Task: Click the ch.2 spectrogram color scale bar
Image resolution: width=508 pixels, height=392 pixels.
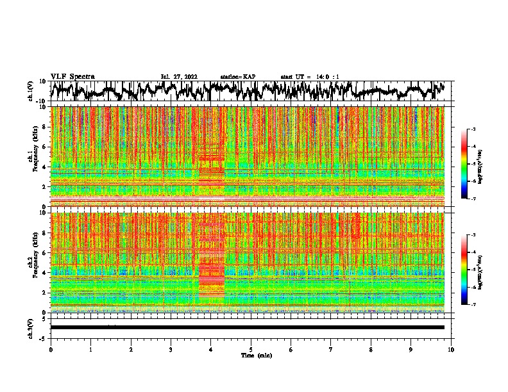Action: pos(464,270)
